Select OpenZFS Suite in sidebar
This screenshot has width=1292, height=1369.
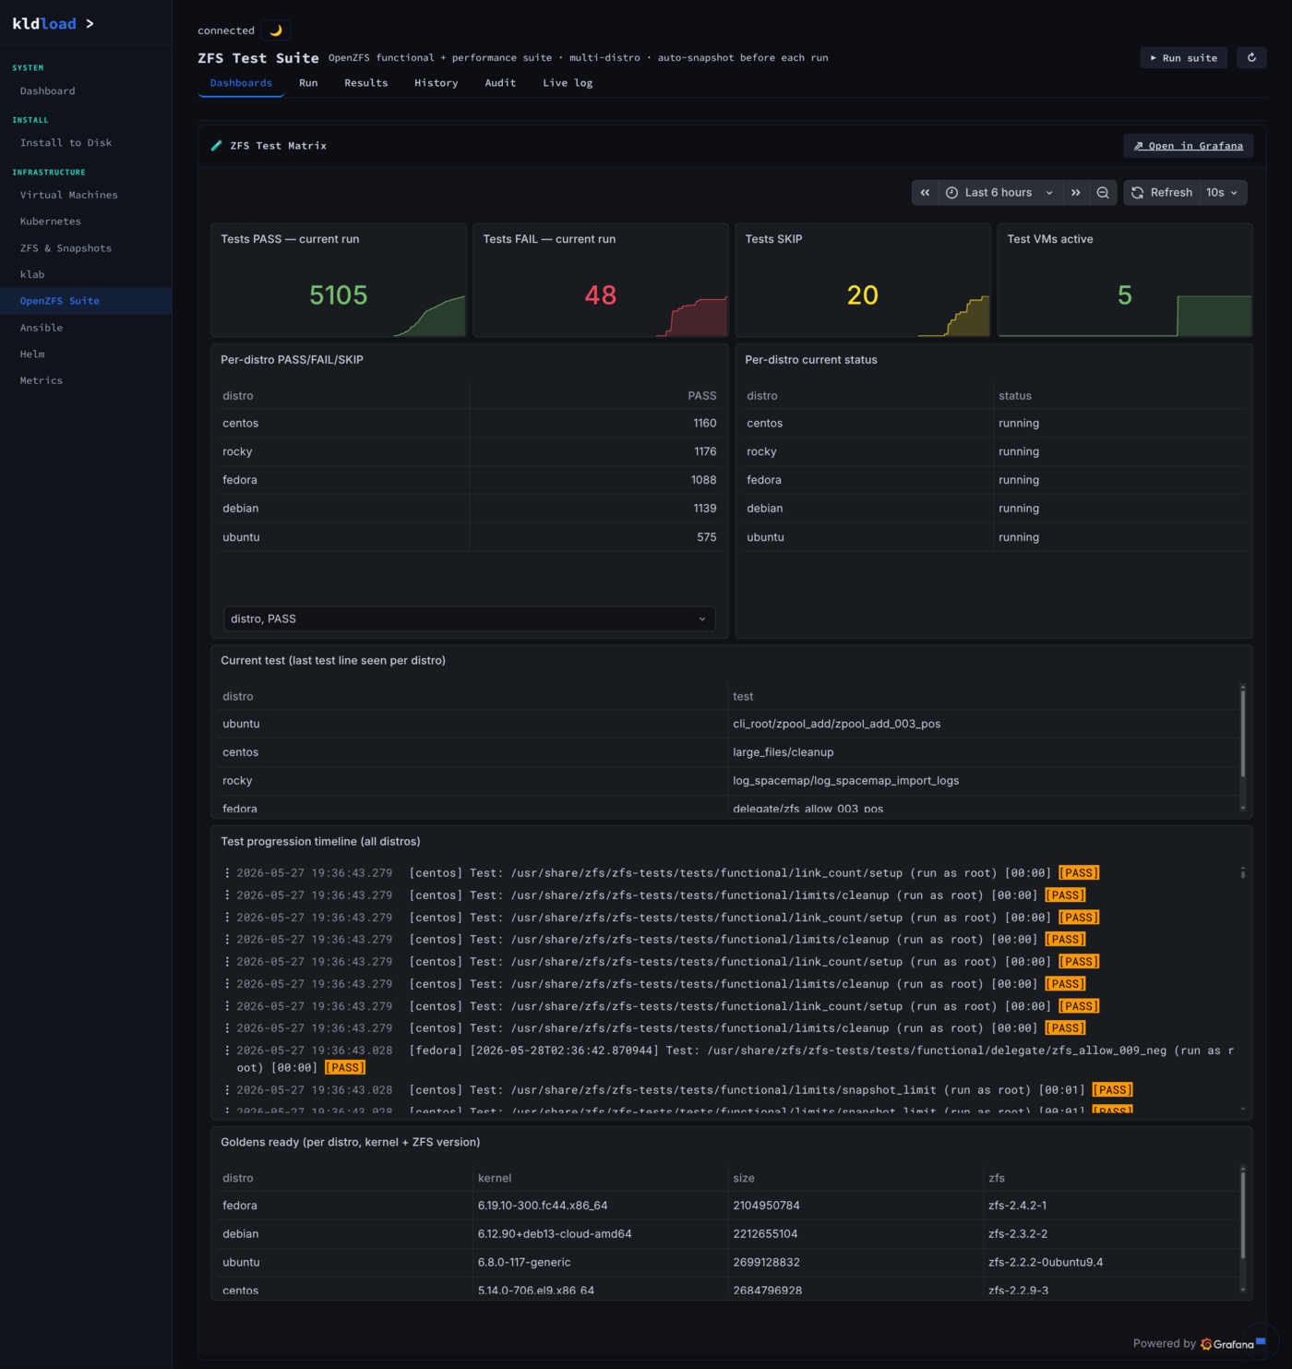tap(86, 301)
